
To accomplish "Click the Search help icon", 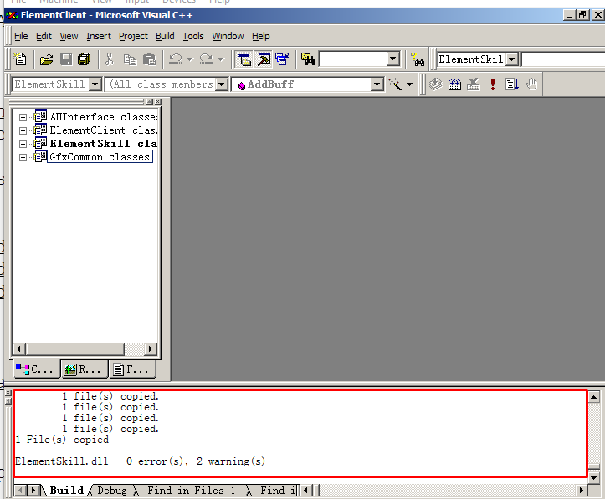I will pyautogui.click(x=418, y=59).
